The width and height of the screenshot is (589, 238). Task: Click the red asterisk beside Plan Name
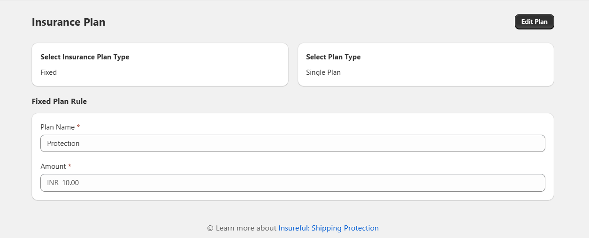click(x=78, y=127)
